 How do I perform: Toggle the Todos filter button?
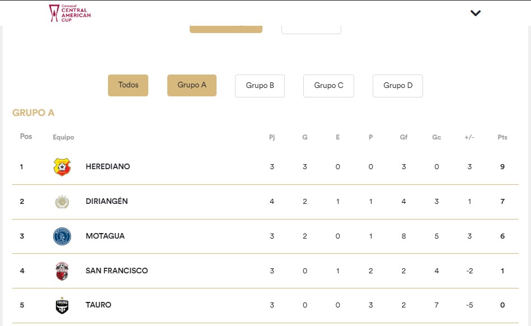pyautogui.click(x=128, y=85)
